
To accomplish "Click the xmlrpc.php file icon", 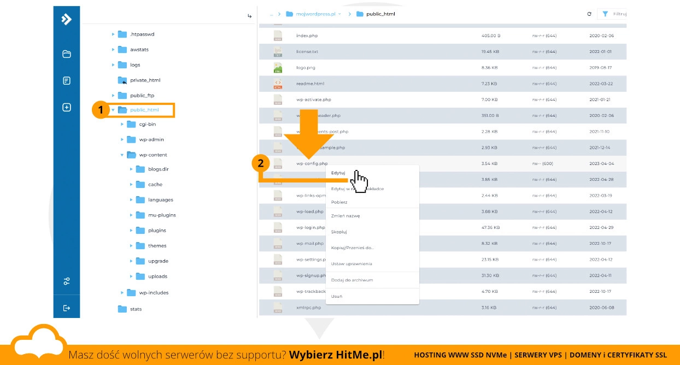I will click(278, 308).
